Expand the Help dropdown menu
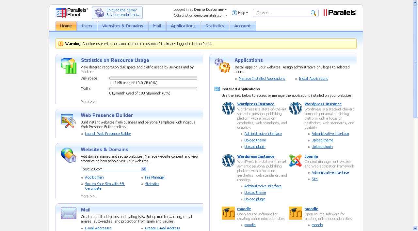 (x=240, y=13)
